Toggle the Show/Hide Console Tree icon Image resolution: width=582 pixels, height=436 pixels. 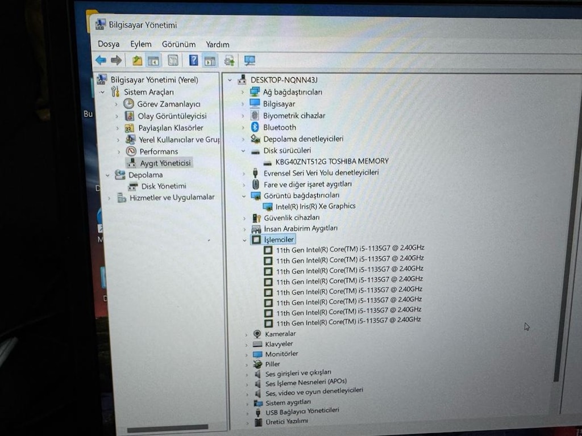tap(153, 60)
